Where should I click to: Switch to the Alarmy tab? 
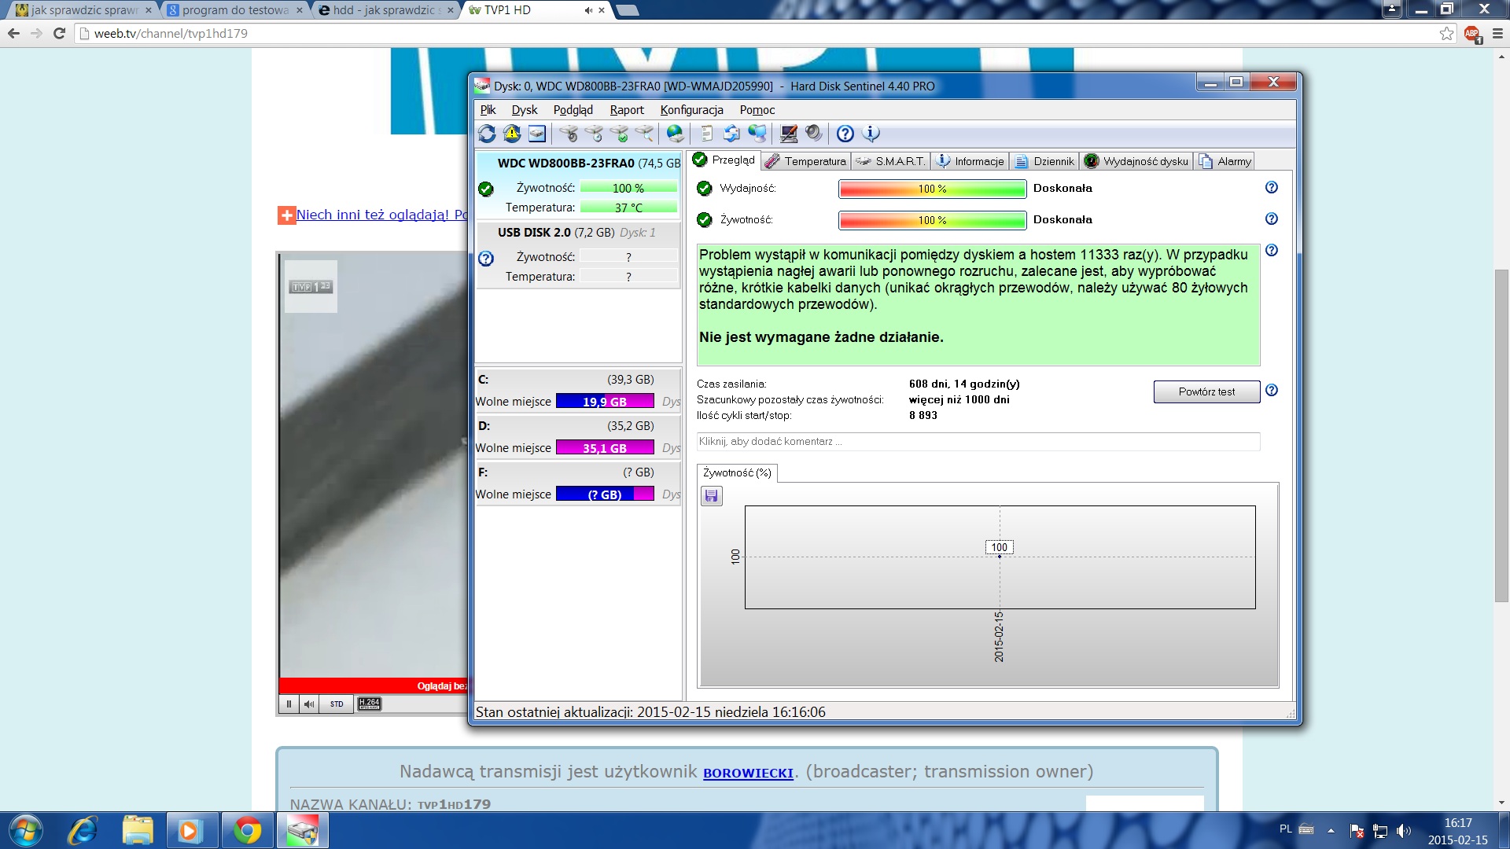click(x=1225, y=161)
